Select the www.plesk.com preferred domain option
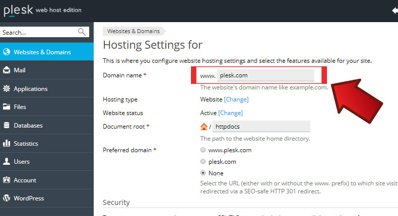 [203, 150]
